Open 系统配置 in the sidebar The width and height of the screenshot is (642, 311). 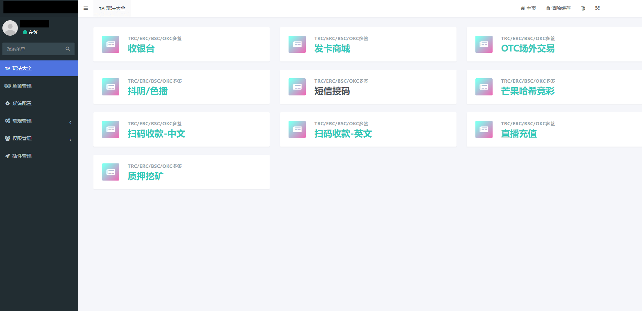click(22, 103)
